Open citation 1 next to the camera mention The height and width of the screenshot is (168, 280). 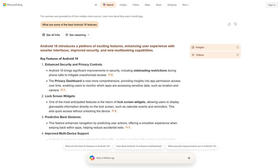pyautogui.click(x=62, y=90)
